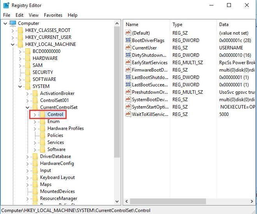Click the binary icon beside DirtyShutdown value
Viewport: 257px width, 214px height.
point(128,55)
